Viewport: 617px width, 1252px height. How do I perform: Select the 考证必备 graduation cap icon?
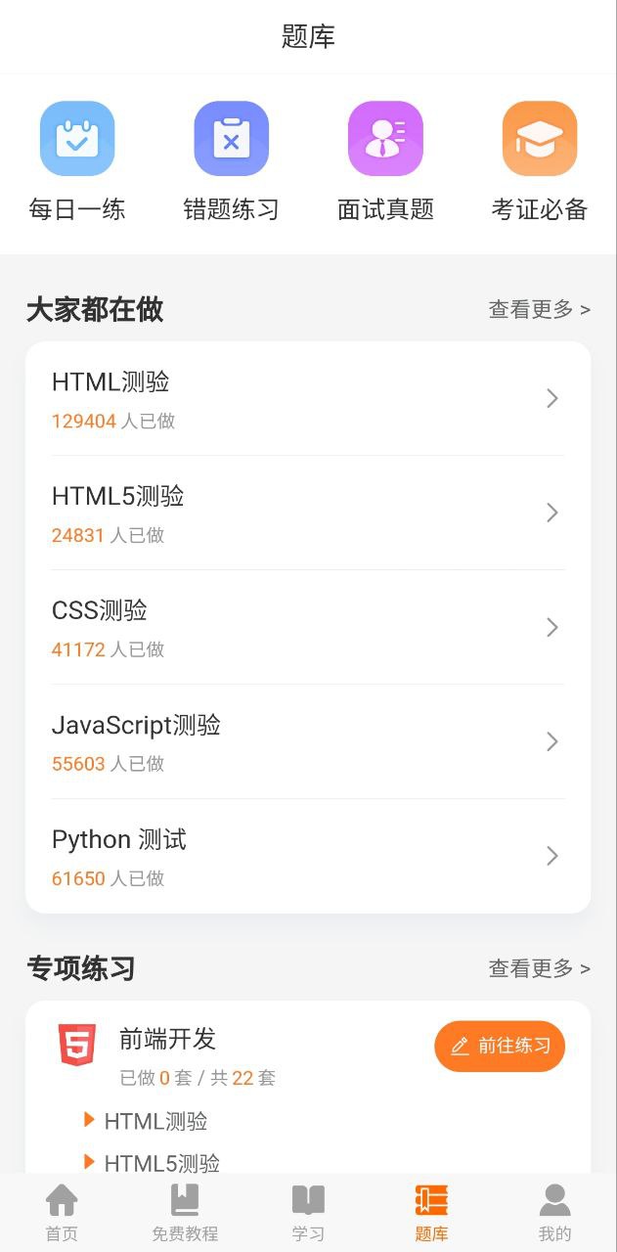coord(540,139)
